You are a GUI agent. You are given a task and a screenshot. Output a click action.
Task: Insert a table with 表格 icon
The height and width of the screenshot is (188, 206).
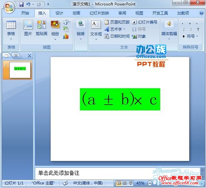tap(11, 25)
